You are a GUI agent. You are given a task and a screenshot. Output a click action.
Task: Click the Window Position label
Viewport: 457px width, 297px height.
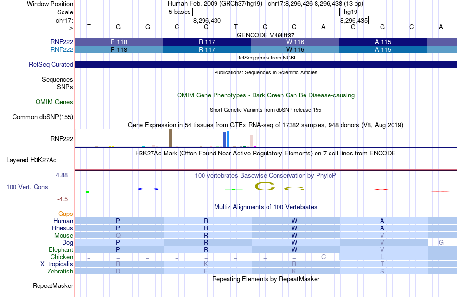point(50,4)
